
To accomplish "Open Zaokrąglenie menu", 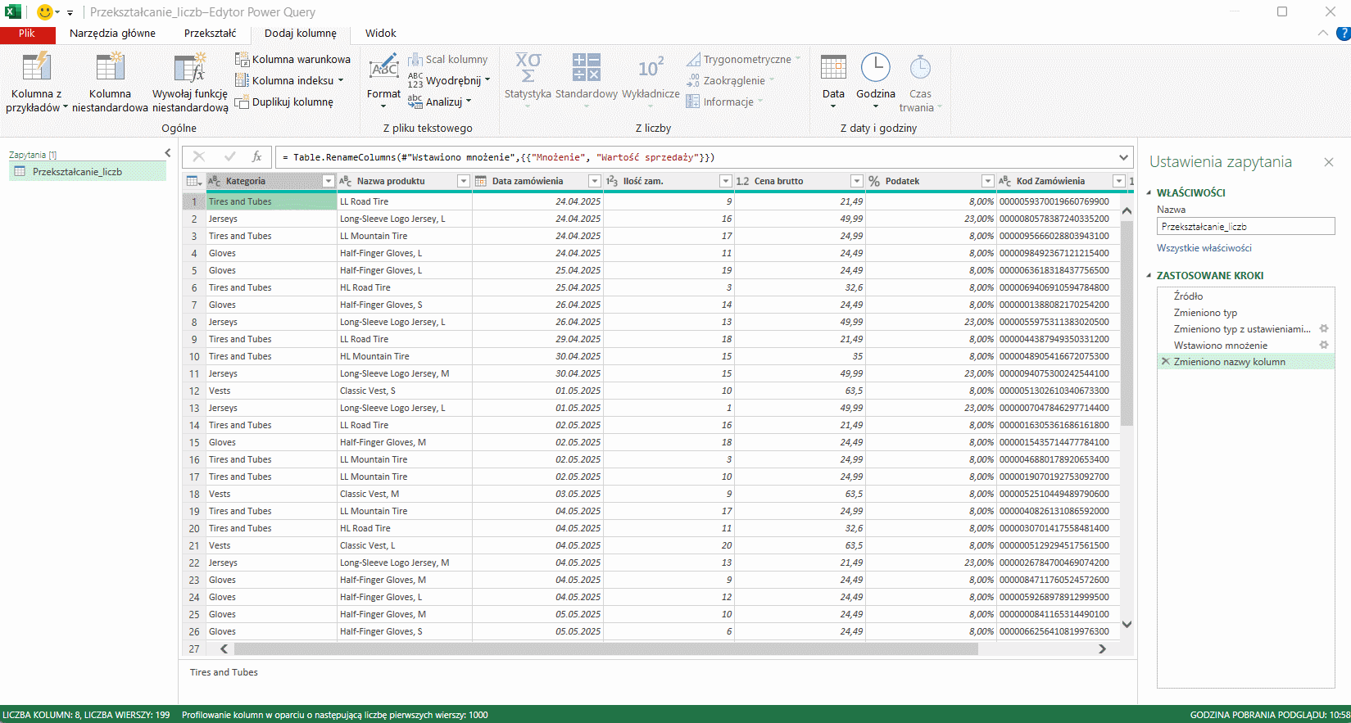I will click(x=730, y=80).
